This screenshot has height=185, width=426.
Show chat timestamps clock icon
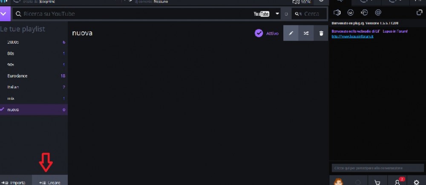pyautogui.click(x=364, y=12)
